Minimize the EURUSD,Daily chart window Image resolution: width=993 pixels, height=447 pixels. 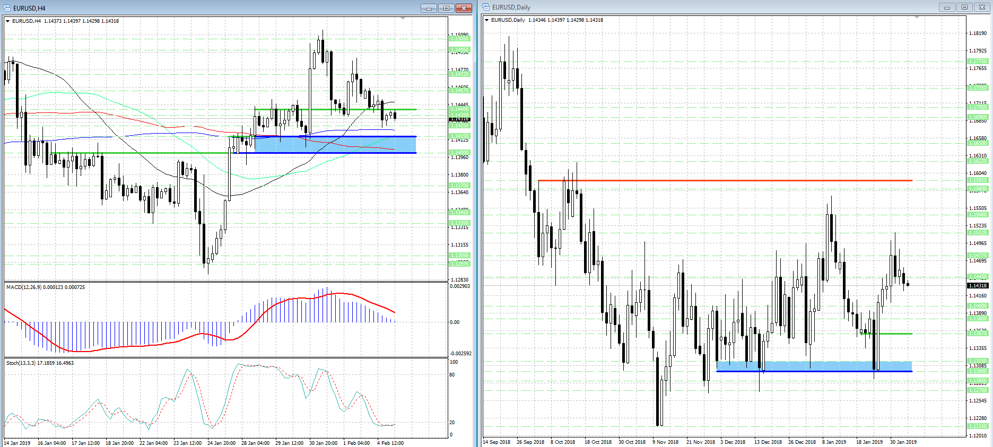pos(947,7)
